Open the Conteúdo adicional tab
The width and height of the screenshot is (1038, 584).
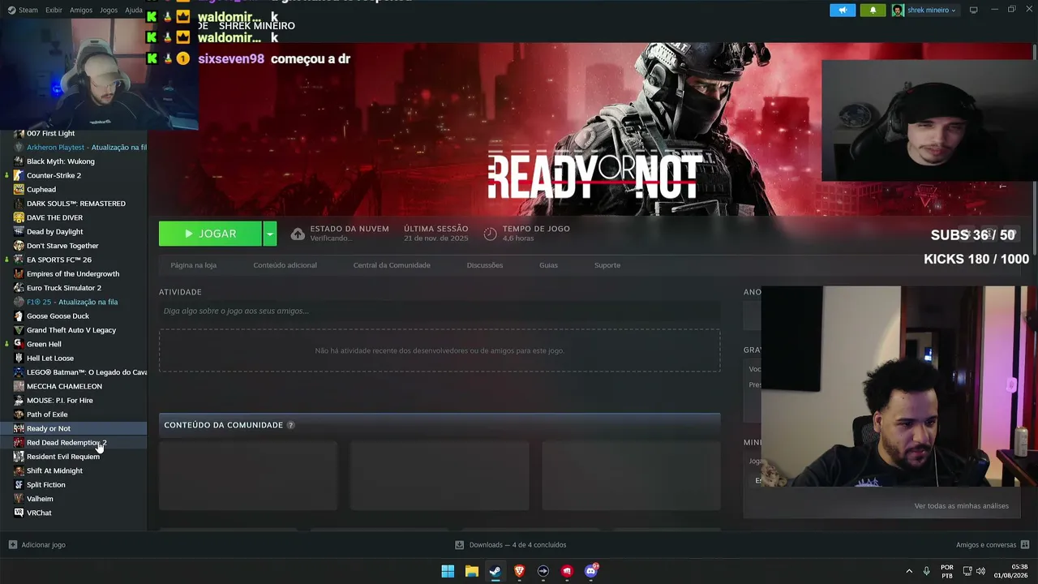click(285, 265)
